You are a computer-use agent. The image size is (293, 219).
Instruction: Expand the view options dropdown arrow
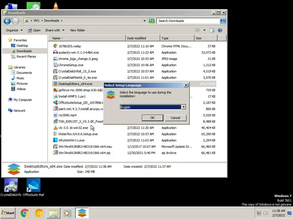tap(204, 30)
